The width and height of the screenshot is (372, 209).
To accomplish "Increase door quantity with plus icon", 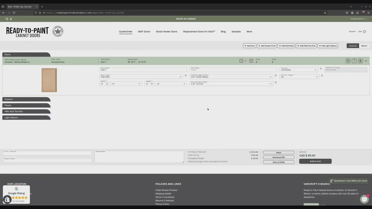I will [251, 61].
